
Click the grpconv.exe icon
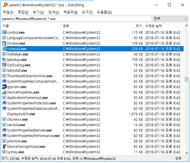(4, 87)
